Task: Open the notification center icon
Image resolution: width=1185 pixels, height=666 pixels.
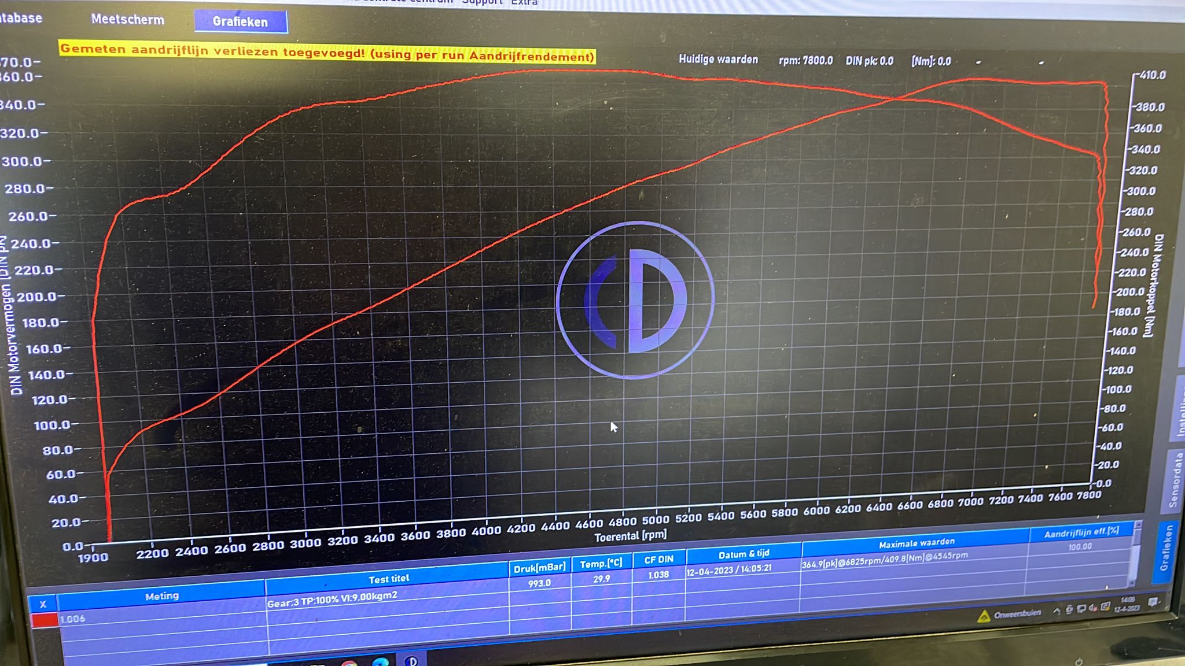Action: [x=1153, y=602]
